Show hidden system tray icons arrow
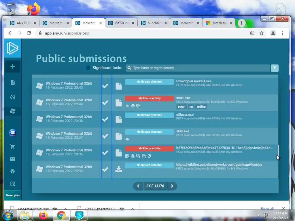Screen dimensions: 295x221 259,216
